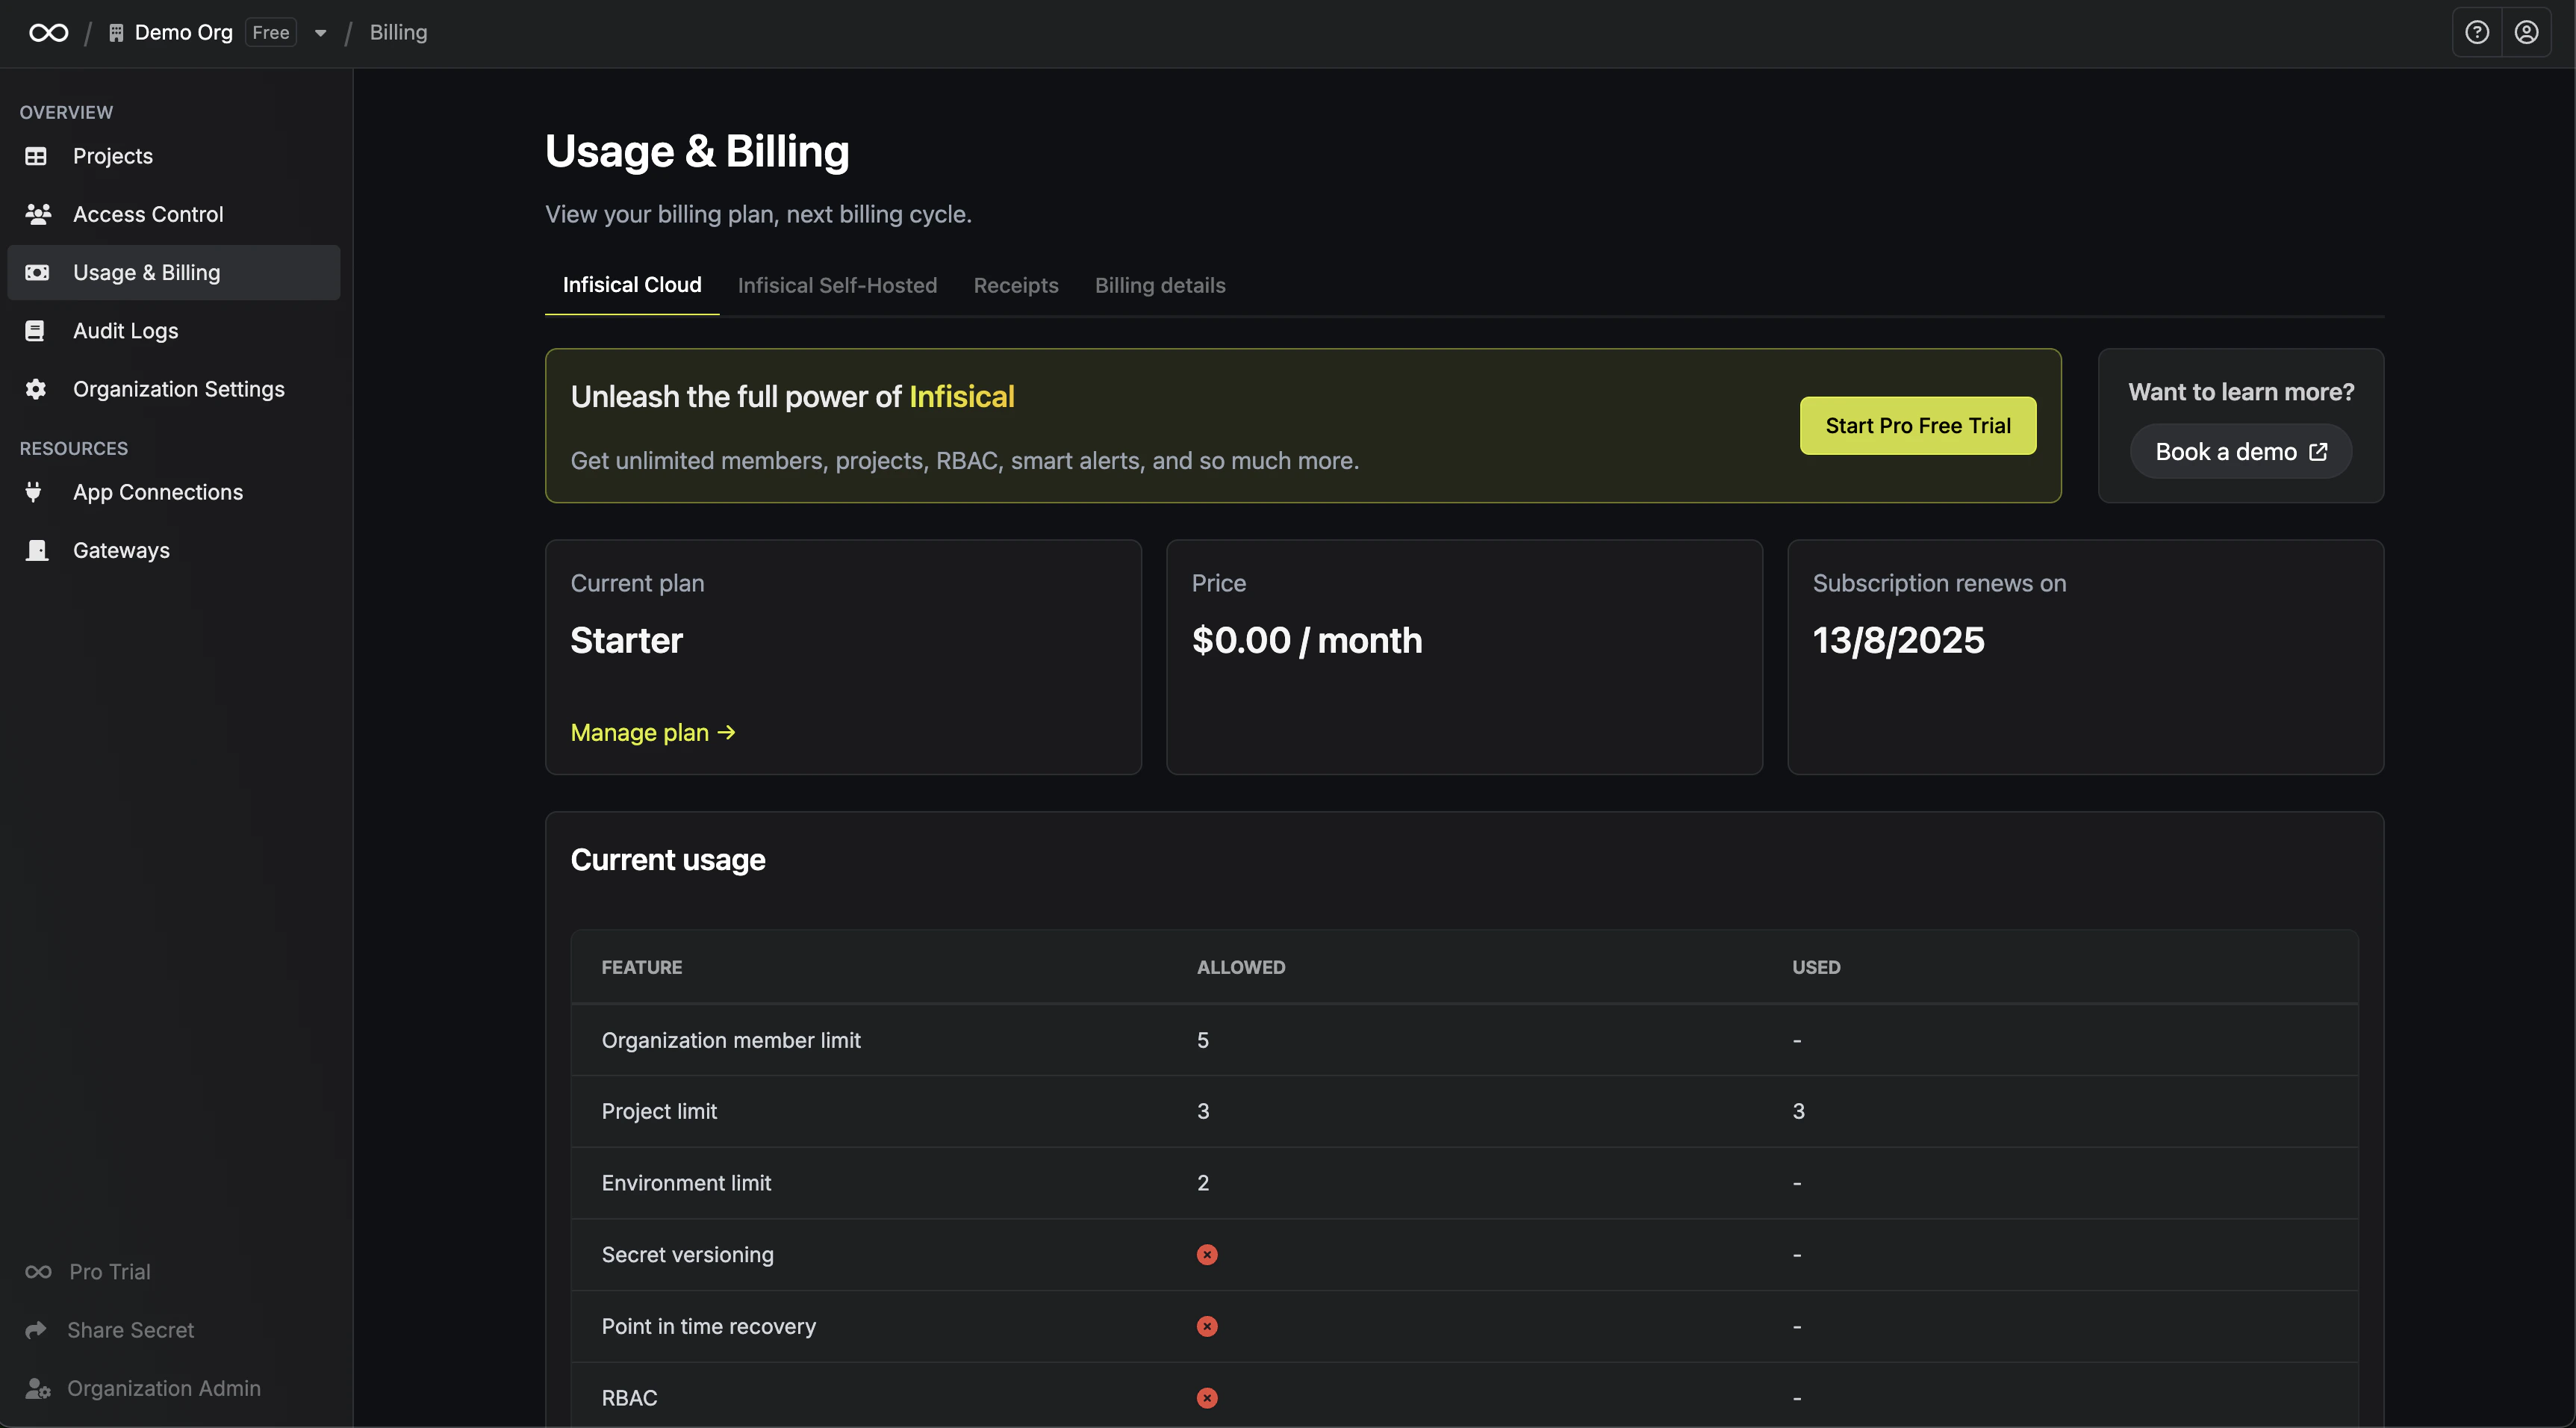The height and width of the screenshot is (1428, 2576).
Task: Go to Access Control
Action: click(173, 214)
